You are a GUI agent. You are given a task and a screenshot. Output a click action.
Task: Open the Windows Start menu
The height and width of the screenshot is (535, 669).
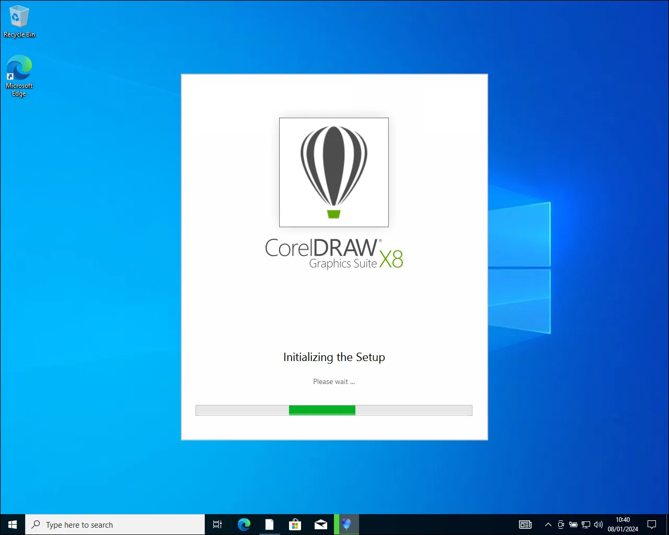(13, 524)
